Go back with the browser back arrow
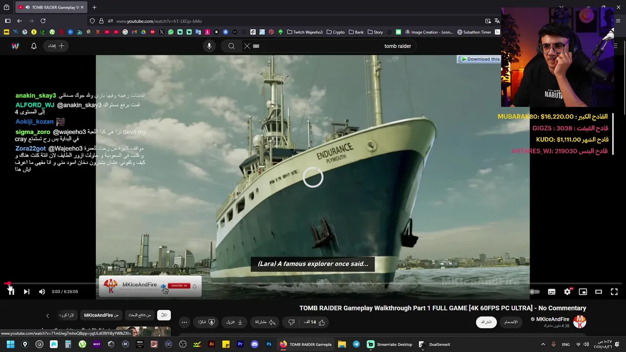This screenshot has height=352, width=626. tap(20, 21)
